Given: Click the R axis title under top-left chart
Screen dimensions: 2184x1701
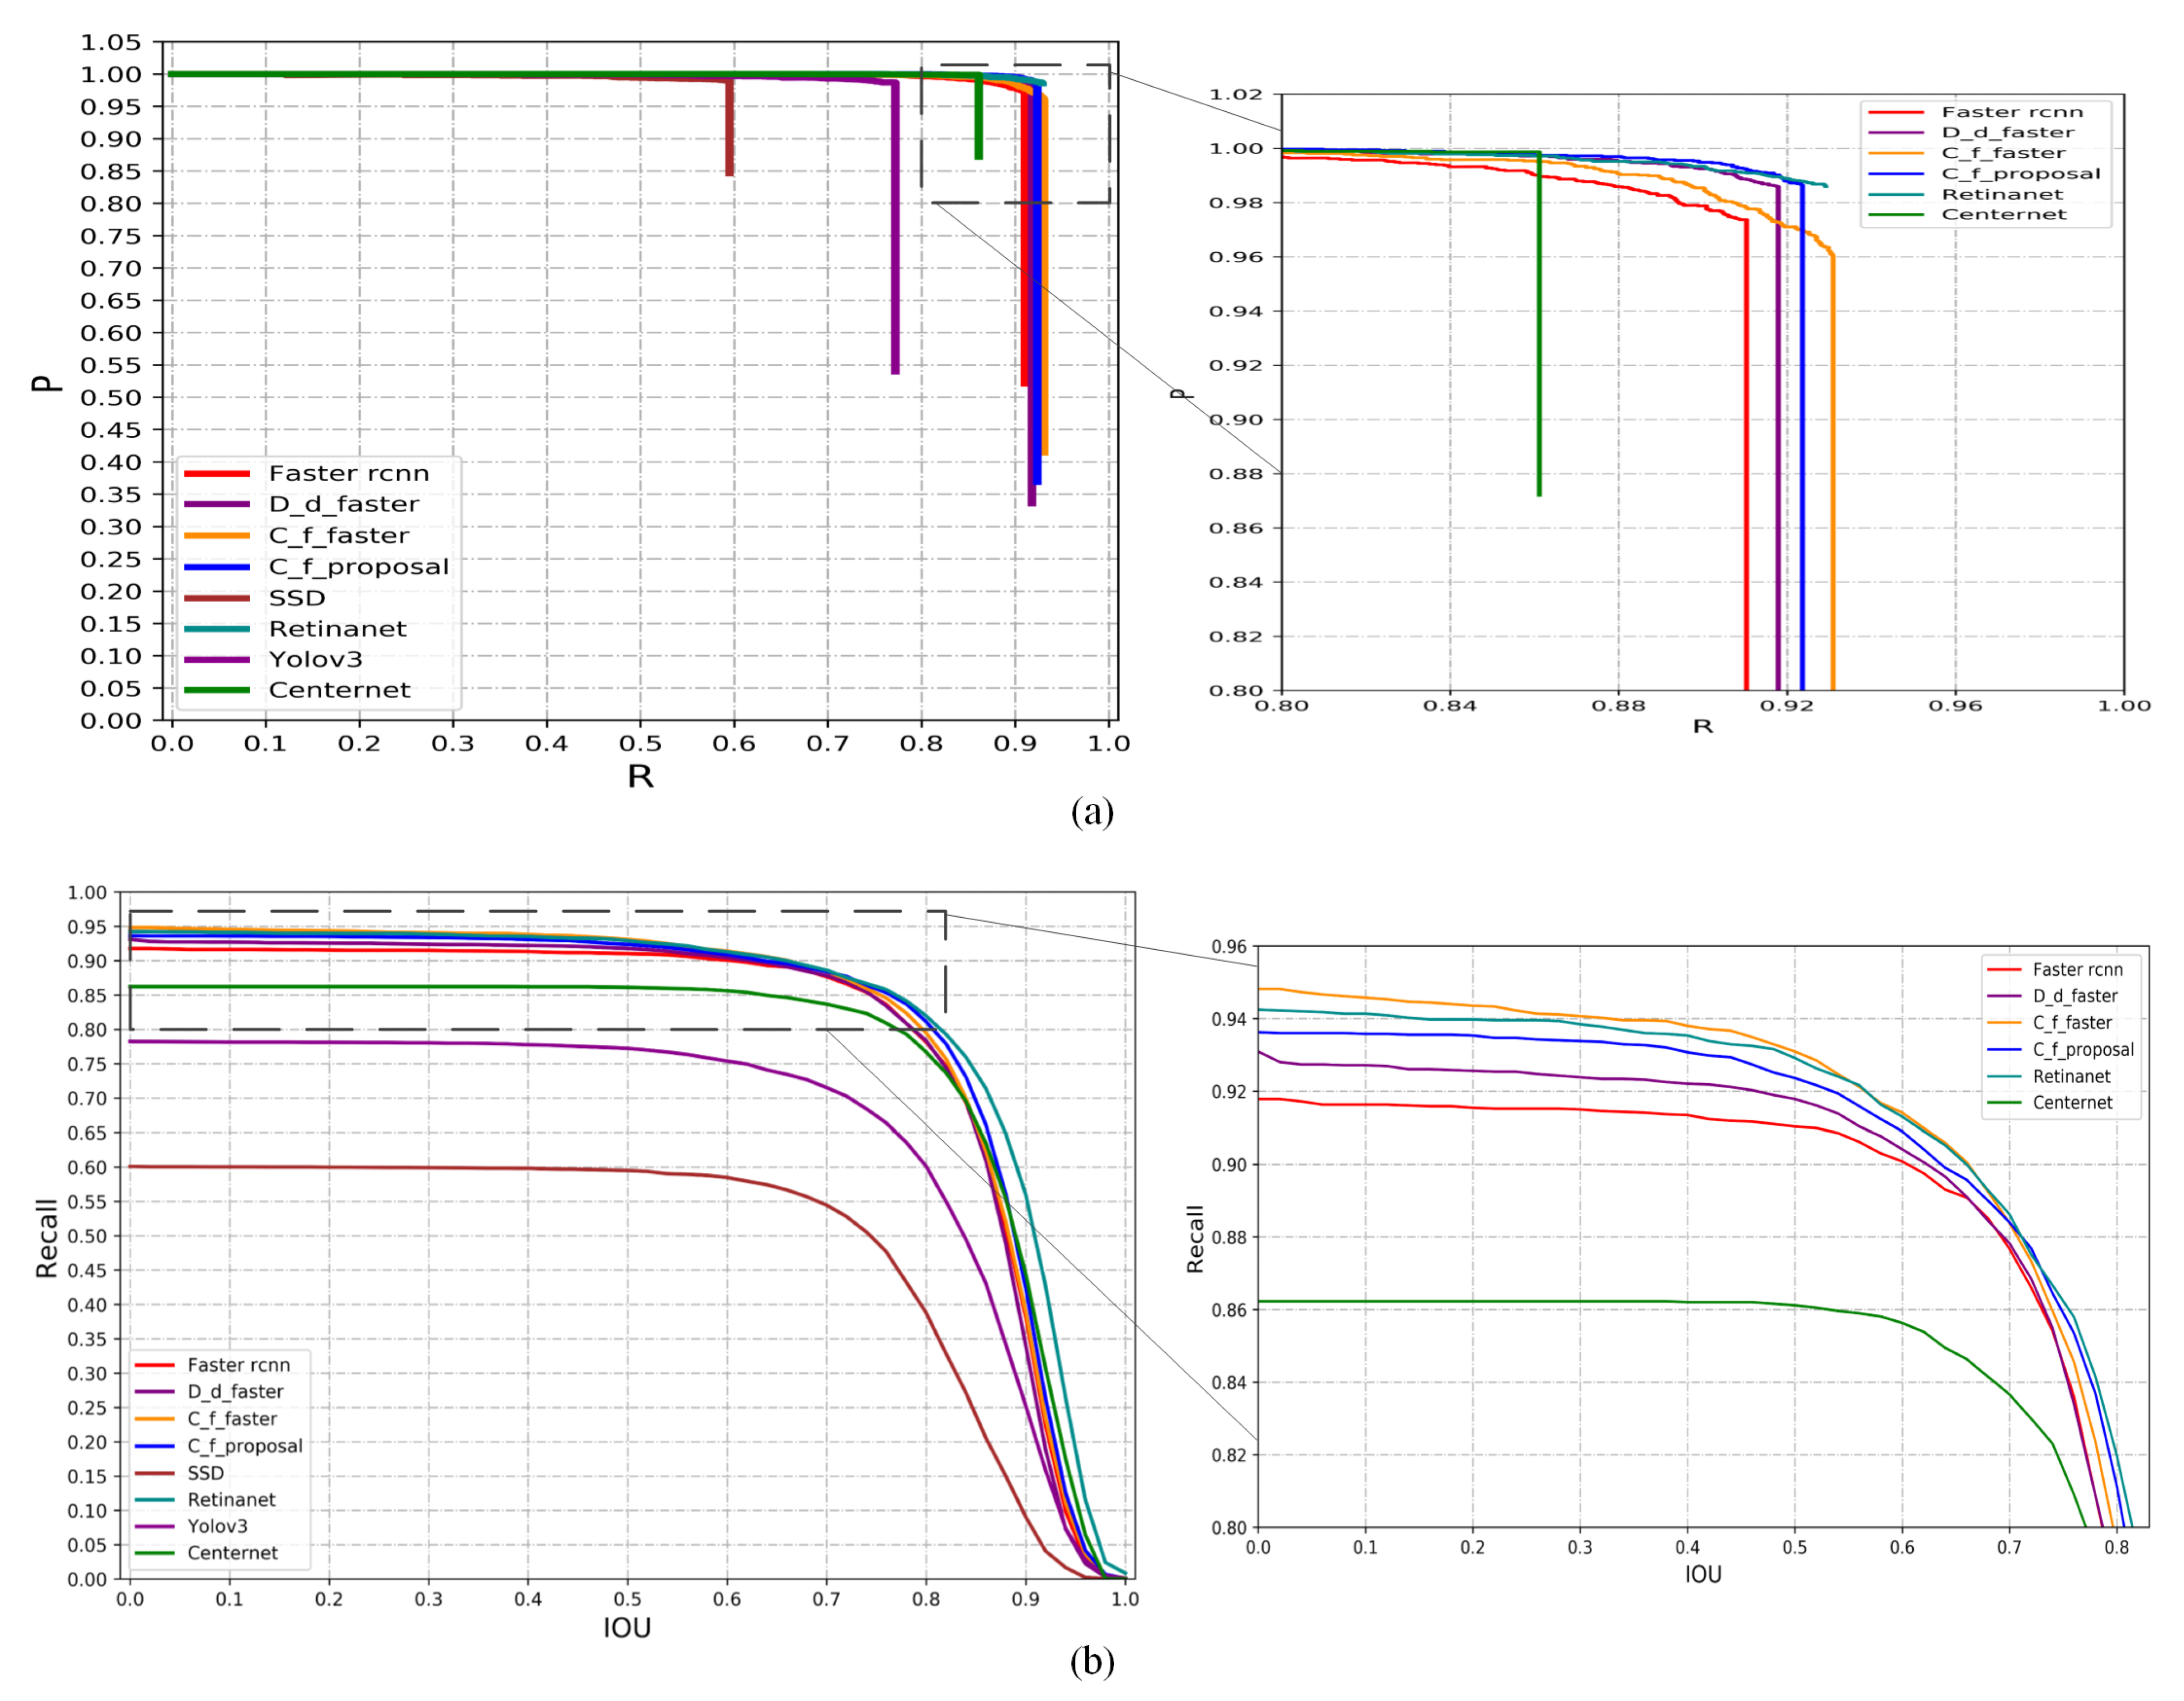Looking at the screenshot, I should pyautogui.click(x=640, y=776).
